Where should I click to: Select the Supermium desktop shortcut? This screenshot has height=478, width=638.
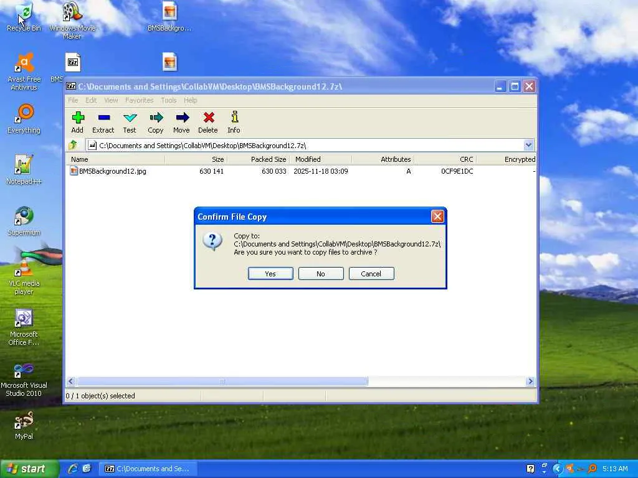[24, 221]
